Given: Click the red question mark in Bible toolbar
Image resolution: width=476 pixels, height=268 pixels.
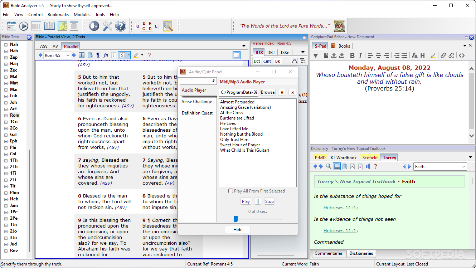Looking at the screenshot, I should tap(149, 55).
